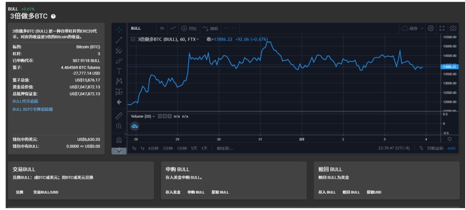Click the 存入 BULL link
The width and height of the screenshot is (465, 210).
(x=327, y=192)
